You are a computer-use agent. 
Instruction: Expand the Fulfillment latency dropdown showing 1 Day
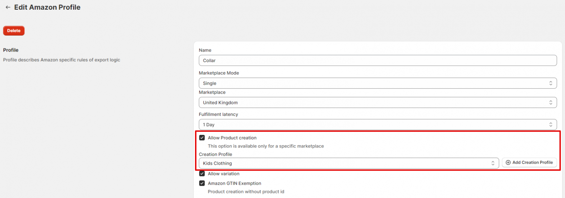tap(375, 125)
